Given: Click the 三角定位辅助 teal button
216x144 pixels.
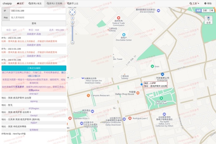Looking at the screenshot, I should tap(33, 68).
